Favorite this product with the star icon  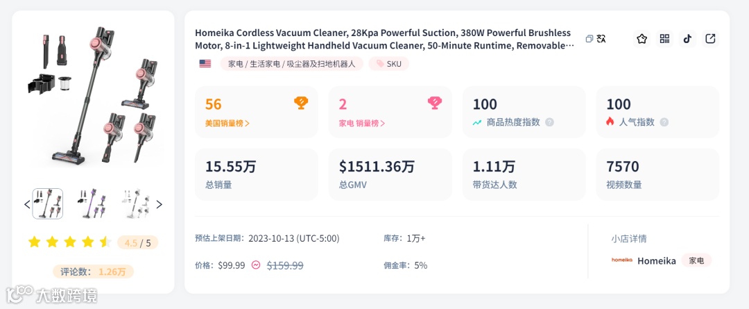tap(642, 39)
